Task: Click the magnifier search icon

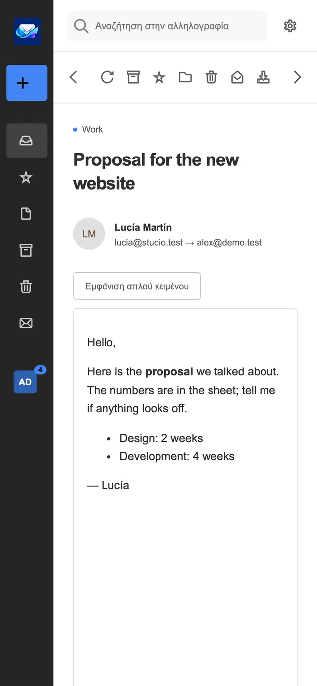Action: point(81,26)
